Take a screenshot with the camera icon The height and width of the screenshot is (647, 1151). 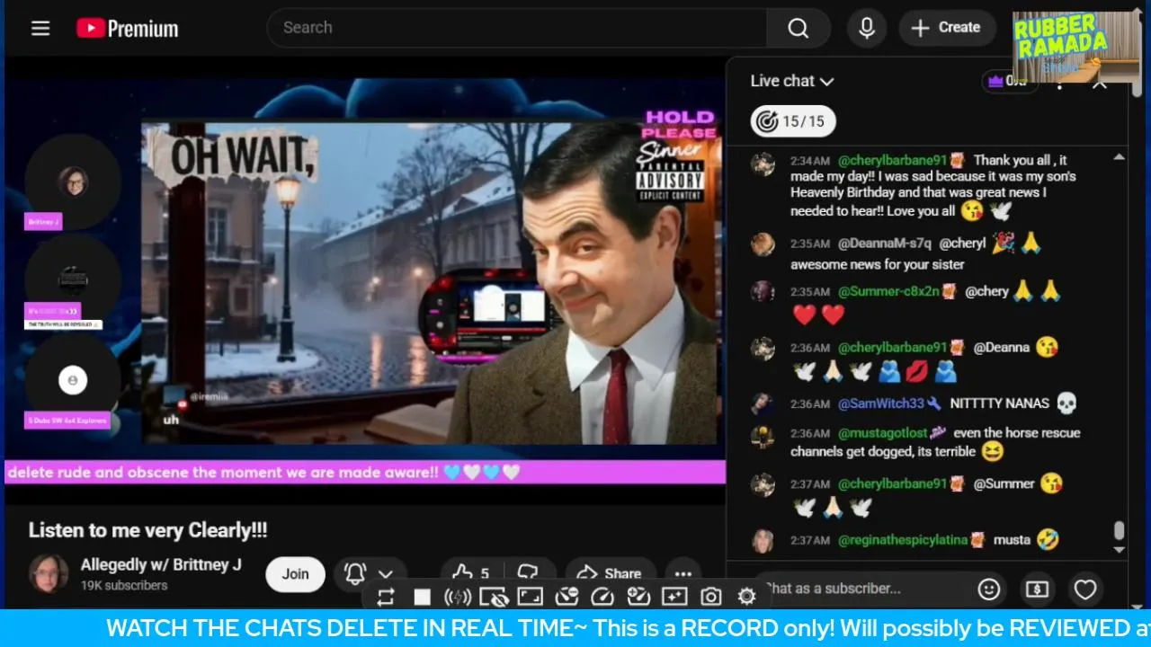click(711, 597)
